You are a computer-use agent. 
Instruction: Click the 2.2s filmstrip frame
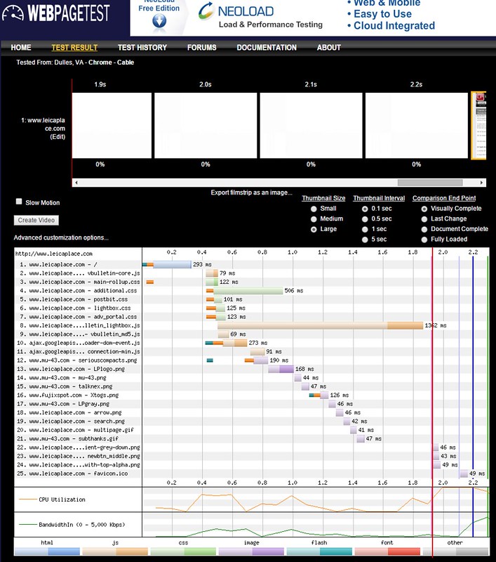click(x=417, y=126)
